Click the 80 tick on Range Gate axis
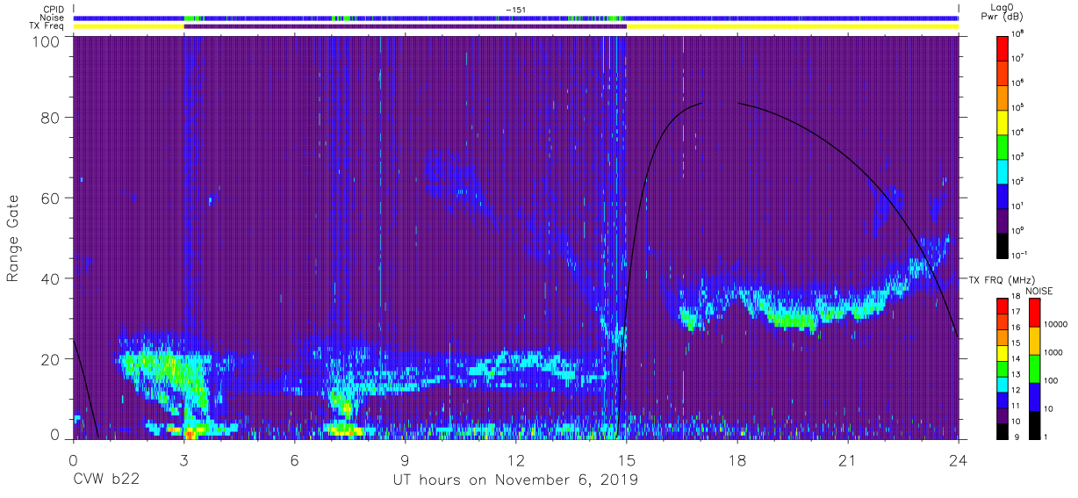Image resolution: width=1078 pixels, height=498 pixels. (50, 117)
